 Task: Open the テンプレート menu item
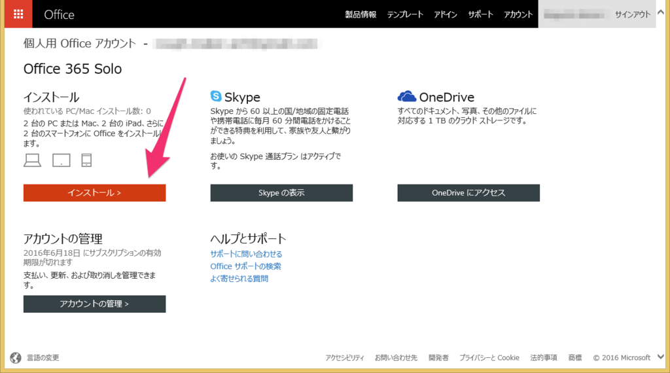[405, 14]
